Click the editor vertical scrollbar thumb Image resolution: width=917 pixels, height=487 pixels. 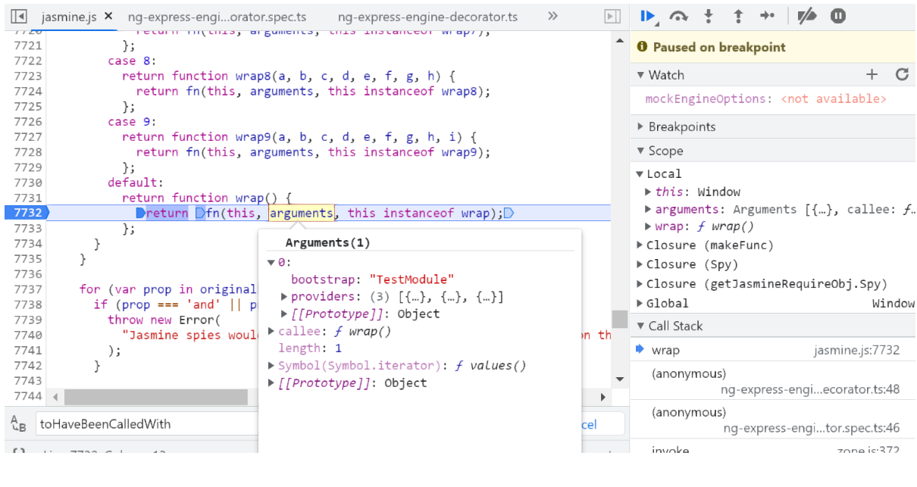click(x=620, y=319)
